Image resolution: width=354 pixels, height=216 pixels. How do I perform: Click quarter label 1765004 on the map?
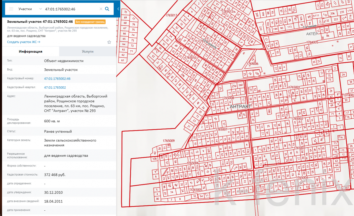click(302, 178)
